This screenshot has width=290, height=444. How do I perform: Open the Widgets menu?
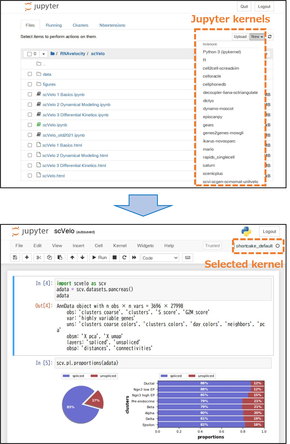145,246
